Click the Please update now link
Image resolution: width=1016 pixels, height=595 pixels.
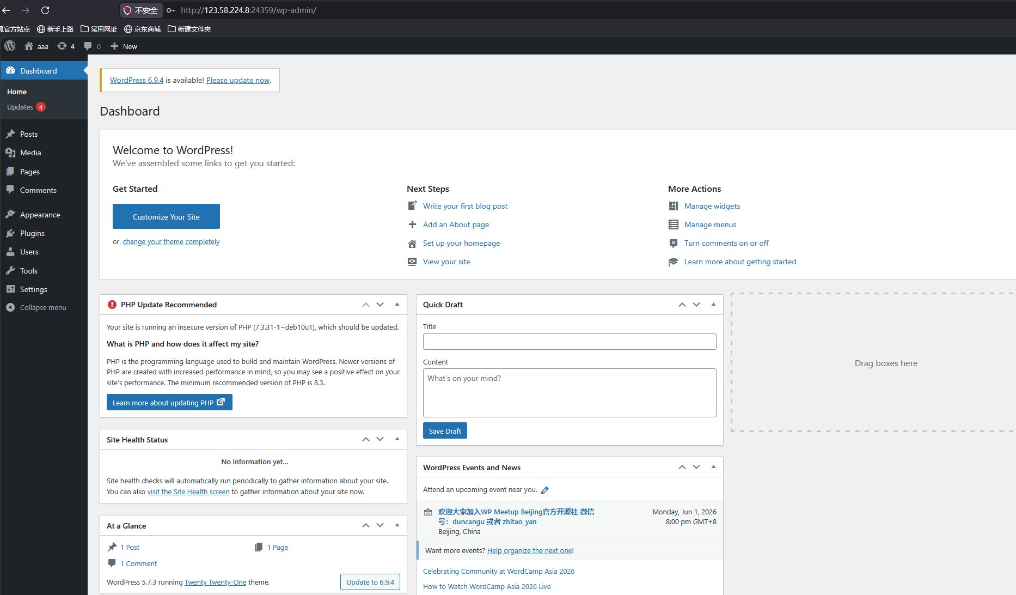[x=238, y=80]
